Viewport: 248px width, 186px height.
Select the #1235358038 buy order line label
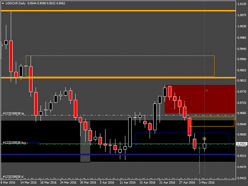tap(15, 142)
